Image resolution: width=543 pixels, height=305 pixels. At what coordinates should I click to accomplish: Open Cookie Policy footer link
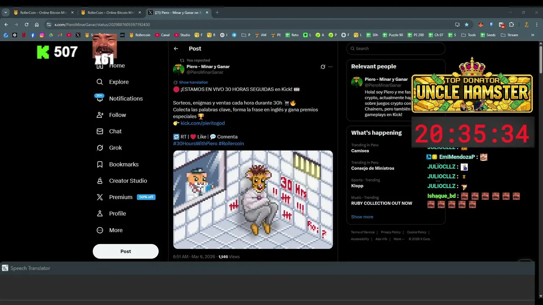point(417,232)
